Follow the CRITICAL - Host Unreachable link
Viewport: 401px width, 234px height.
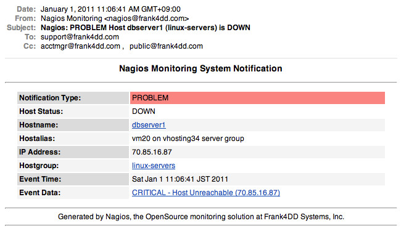tap(206, 193)
